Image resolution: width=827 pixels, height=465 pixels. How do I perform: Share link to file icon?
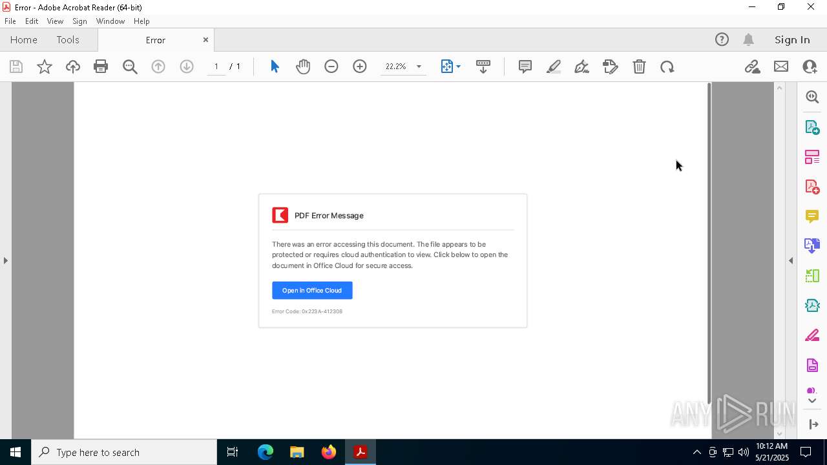click(x=752, y=67)
